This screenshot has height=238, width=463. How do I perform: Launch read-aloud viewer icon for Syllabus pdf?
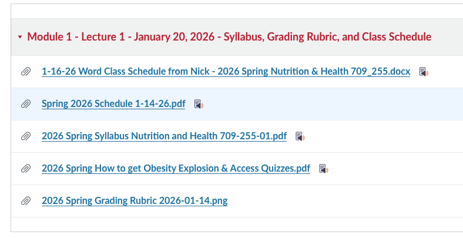(x=300, y=137)
